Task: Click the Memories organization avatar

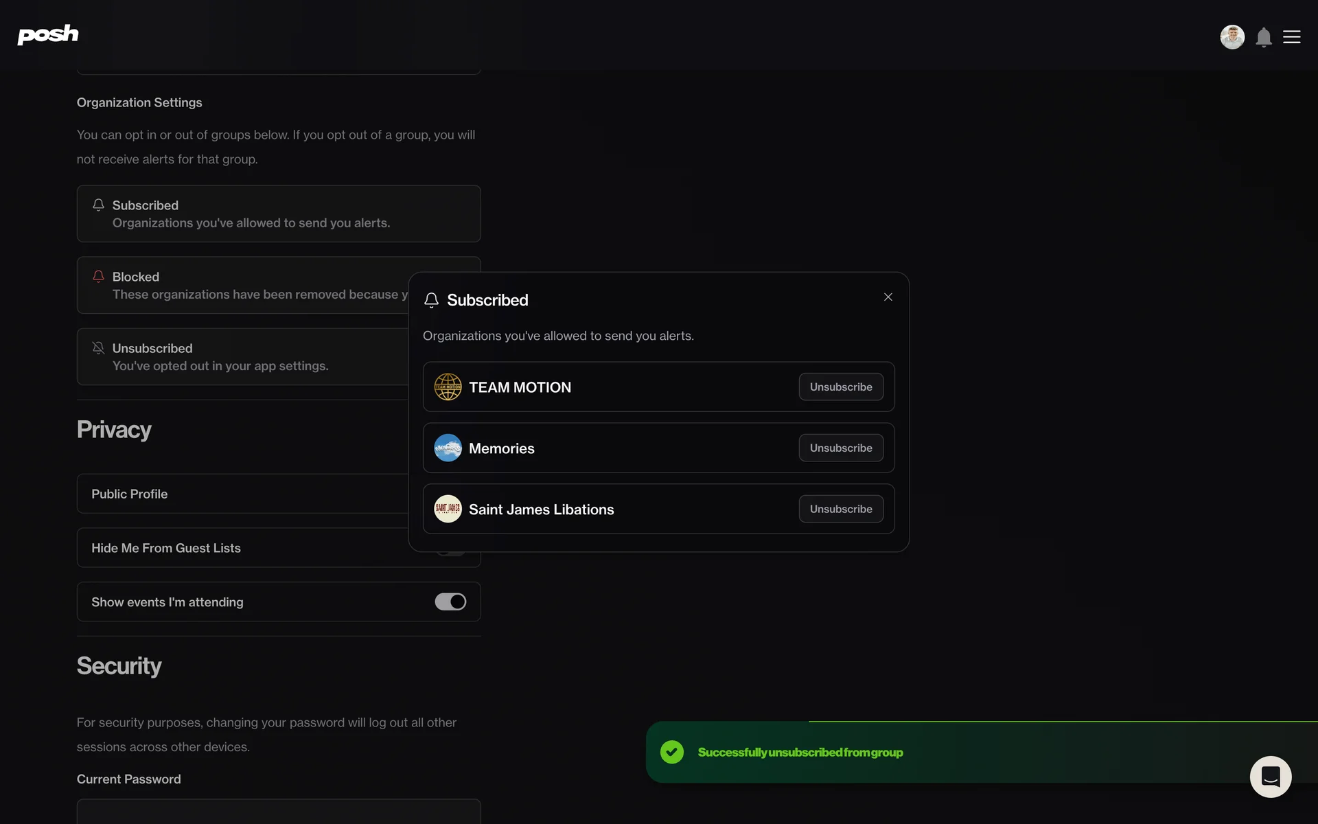Action: tap(448, 448)
